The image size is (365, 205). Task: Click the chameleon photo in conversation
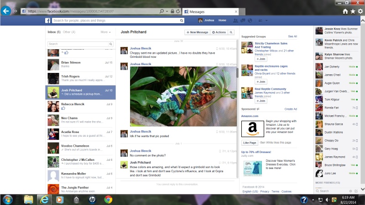pos(183,97)
